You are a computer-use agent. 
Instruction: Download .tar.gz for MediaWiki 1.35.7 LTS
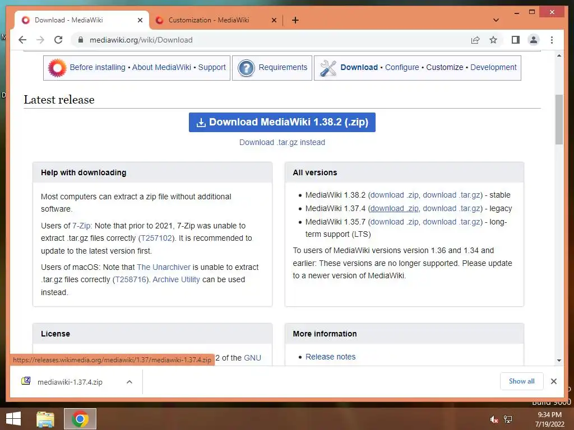(x=452, y=222)
